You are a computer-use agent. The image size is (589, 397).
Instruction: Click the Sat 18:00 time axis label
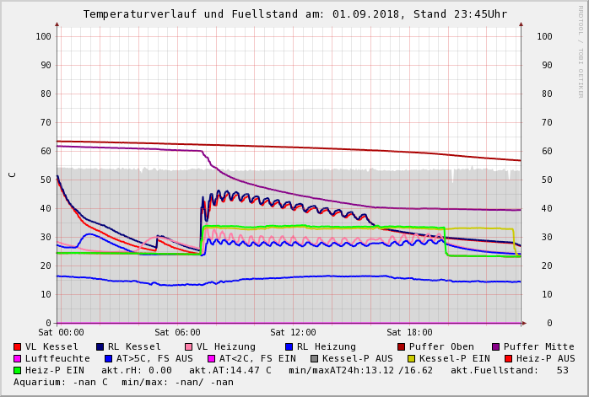[x=409, y=332]
